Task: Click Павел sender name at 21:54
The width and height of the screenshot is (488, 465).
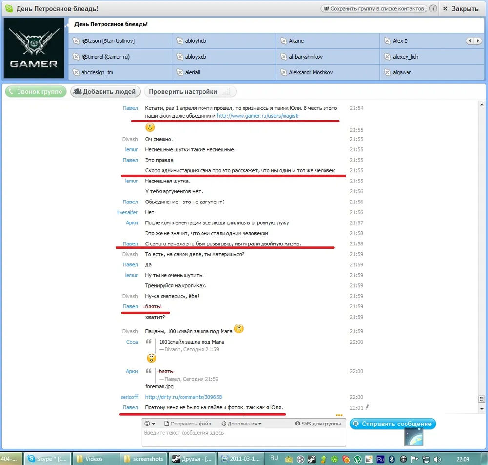Action: (x=130, y=108)
